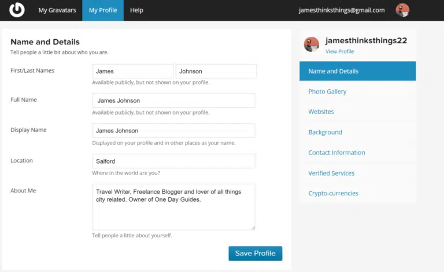Click the jamesthinksthings22 profile picture thumbnail
This screenshot has height=272, width=444.
coord(312,44)
